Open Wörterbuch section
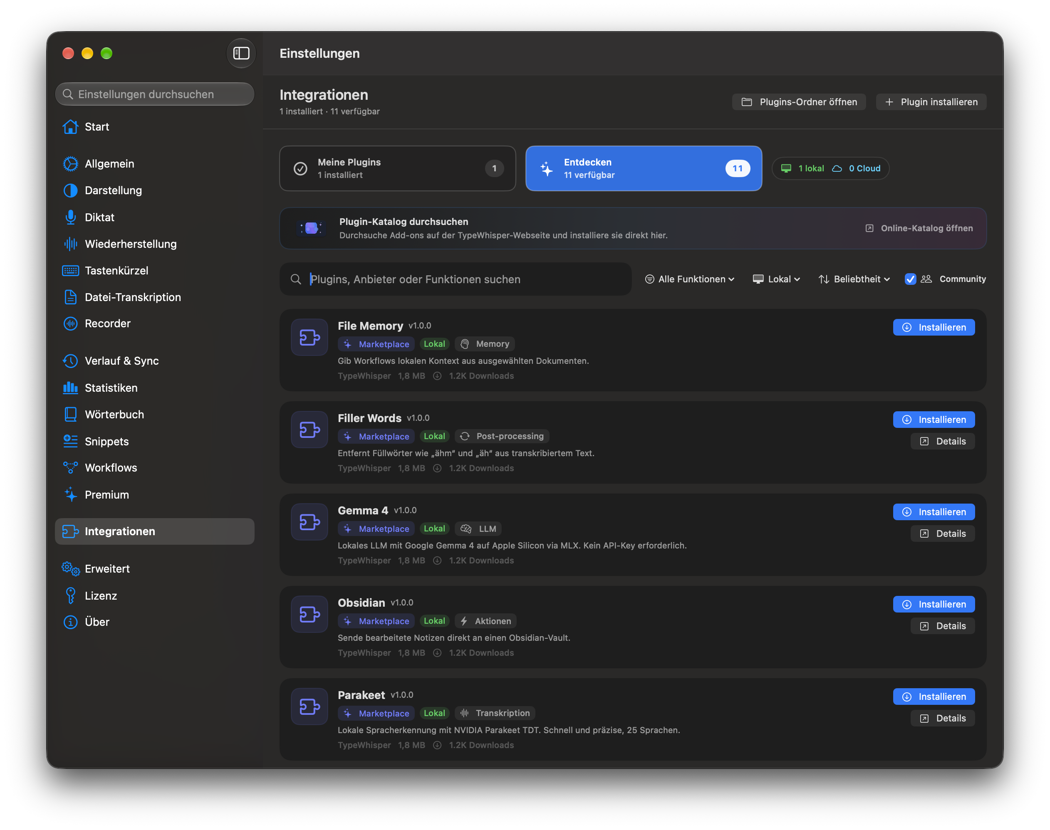This screenshot has width=1050, height=830. click(x=154, y=415)
